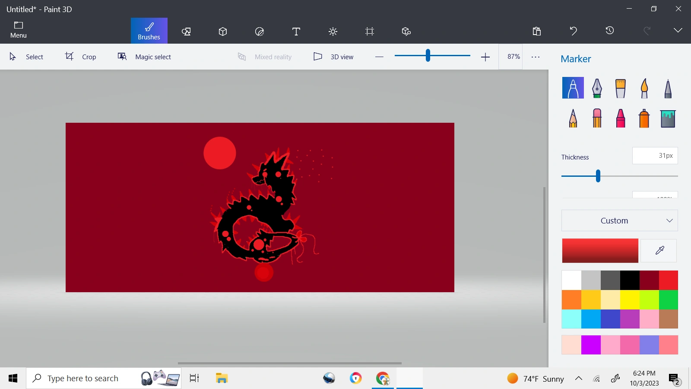The height and width of the screenshot is (389, 691).
Task: Select the Calligraphy pen brush
Action: 597,88
